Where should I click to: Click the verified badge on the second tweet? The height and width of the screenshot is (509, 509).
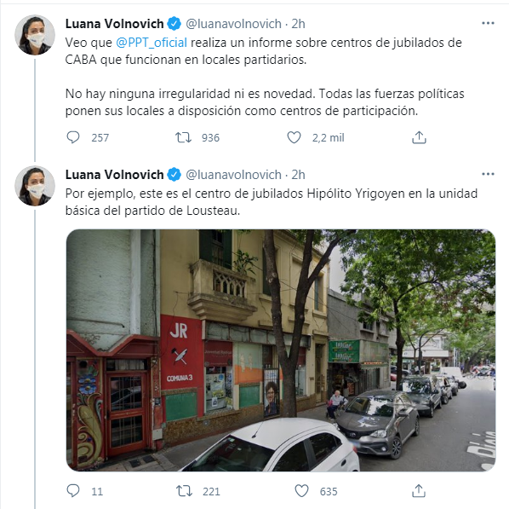click(x=174, y=175)
